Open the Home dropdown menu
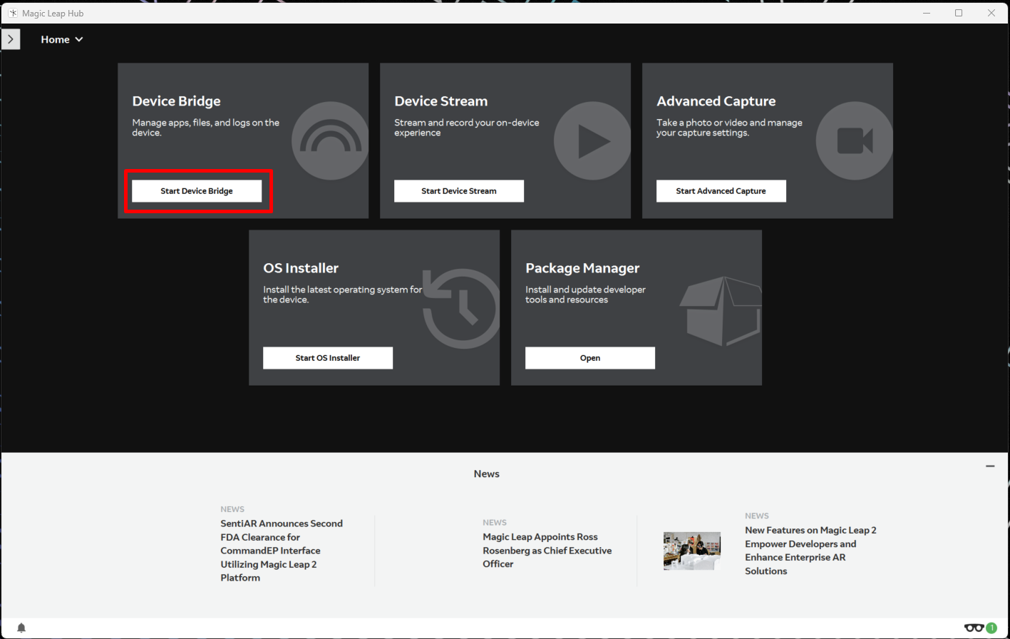1010x639 pixels. pos(62,39)
